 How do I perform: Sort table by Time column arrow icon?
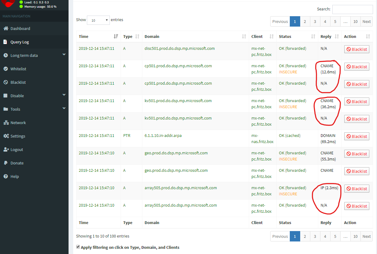116,36
